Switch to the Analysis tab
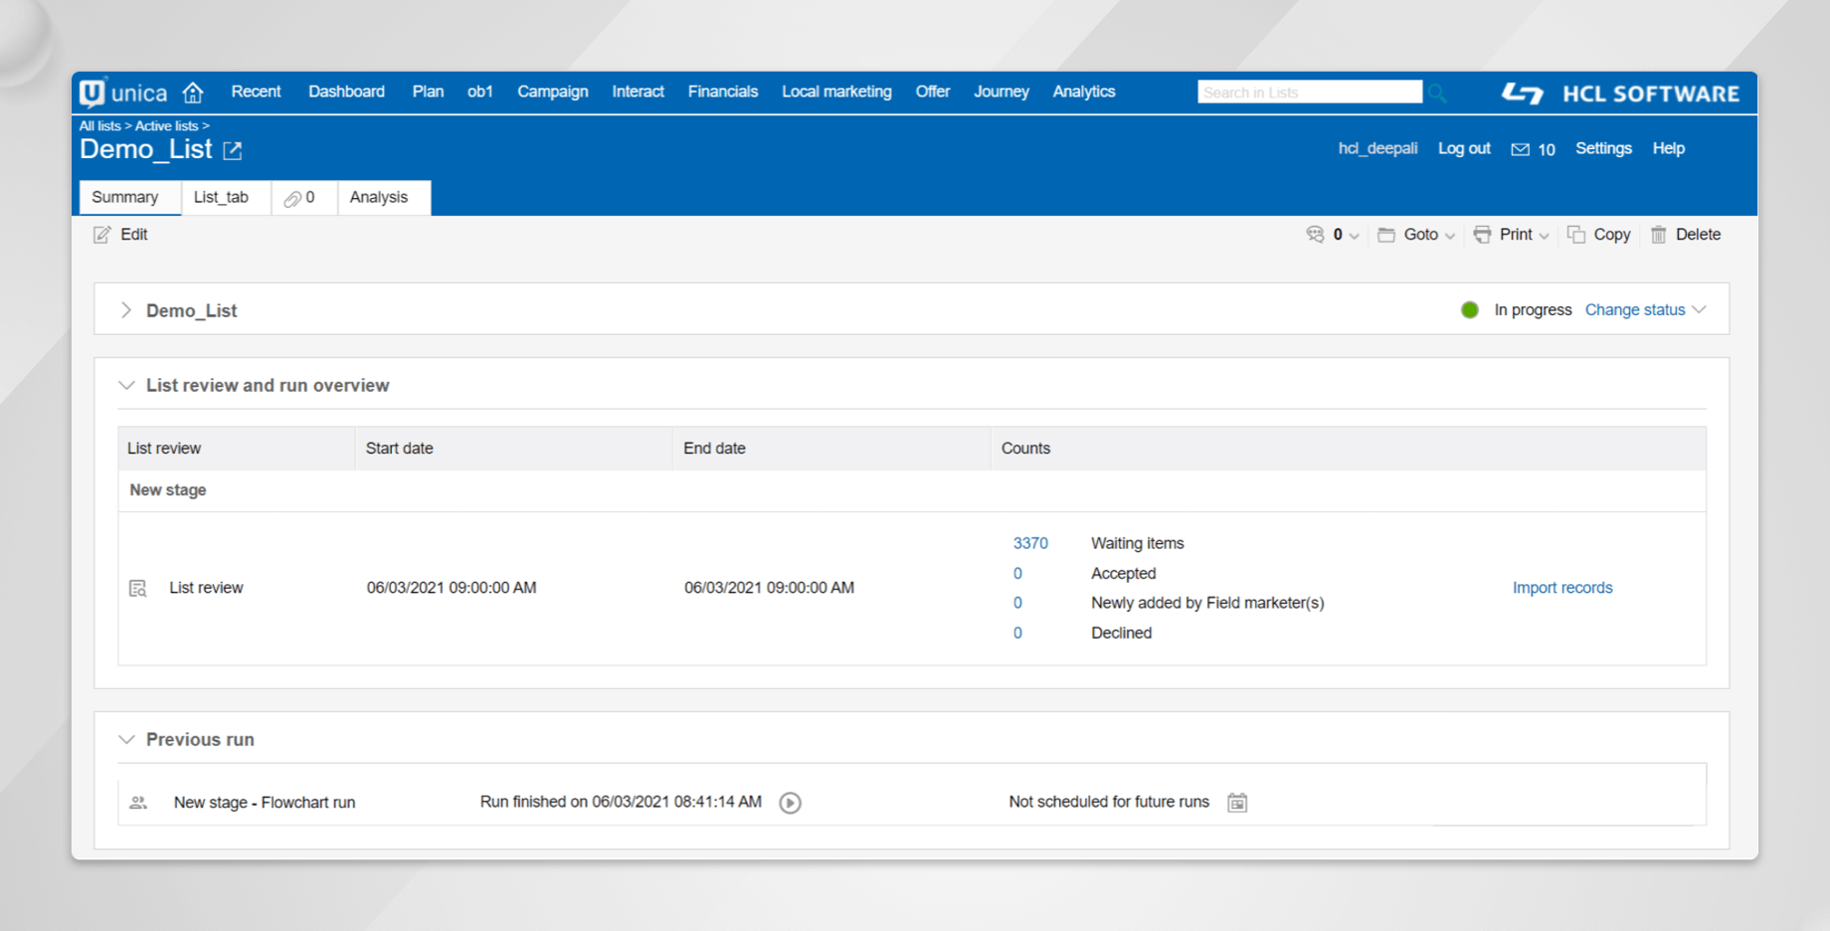1830x931 pixels. coord(379,197)
